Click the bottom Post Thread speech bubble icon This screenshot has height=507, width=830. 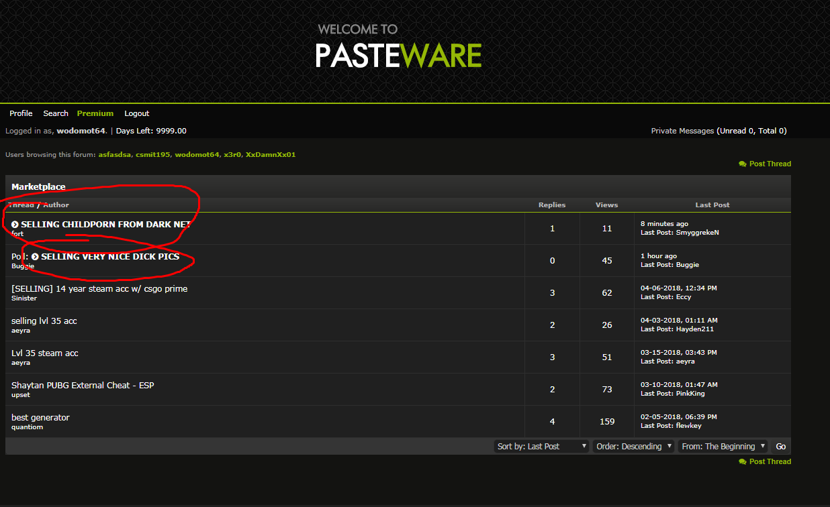742,461
